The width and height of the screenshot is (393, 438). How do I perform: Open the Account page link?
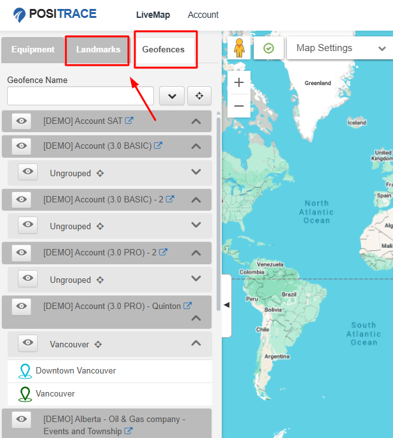tap(203, 15)
